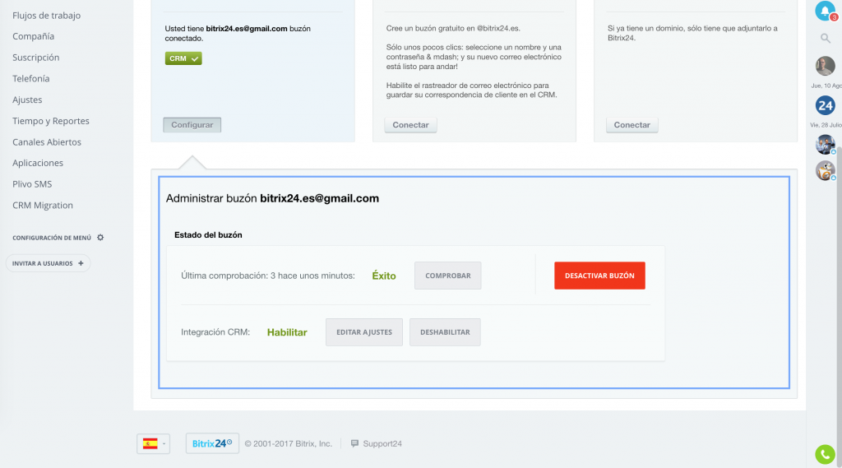This screenshot has width=842, height=468.
Task: Click CONFIGURACIÓN DE MENÚ label
Action: [x=52, y=238]
